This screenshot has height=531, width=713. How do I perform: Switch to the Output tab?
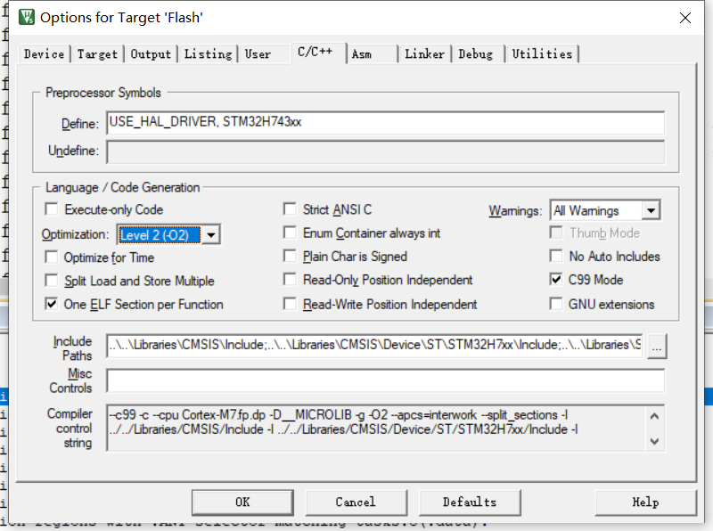(151, 54)
